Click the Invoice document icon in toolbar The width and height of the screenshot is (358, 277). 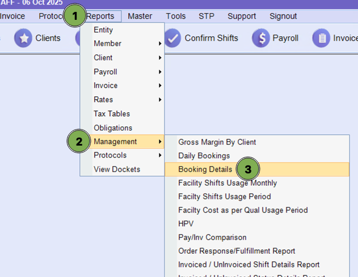click(x=321, y=39)
